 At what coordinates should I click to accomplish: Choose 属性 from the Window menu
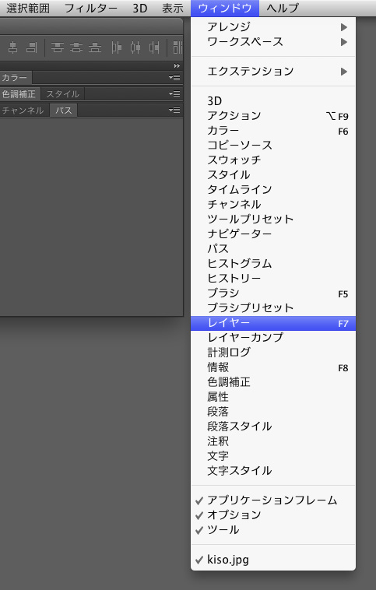(x=273, y=397)
